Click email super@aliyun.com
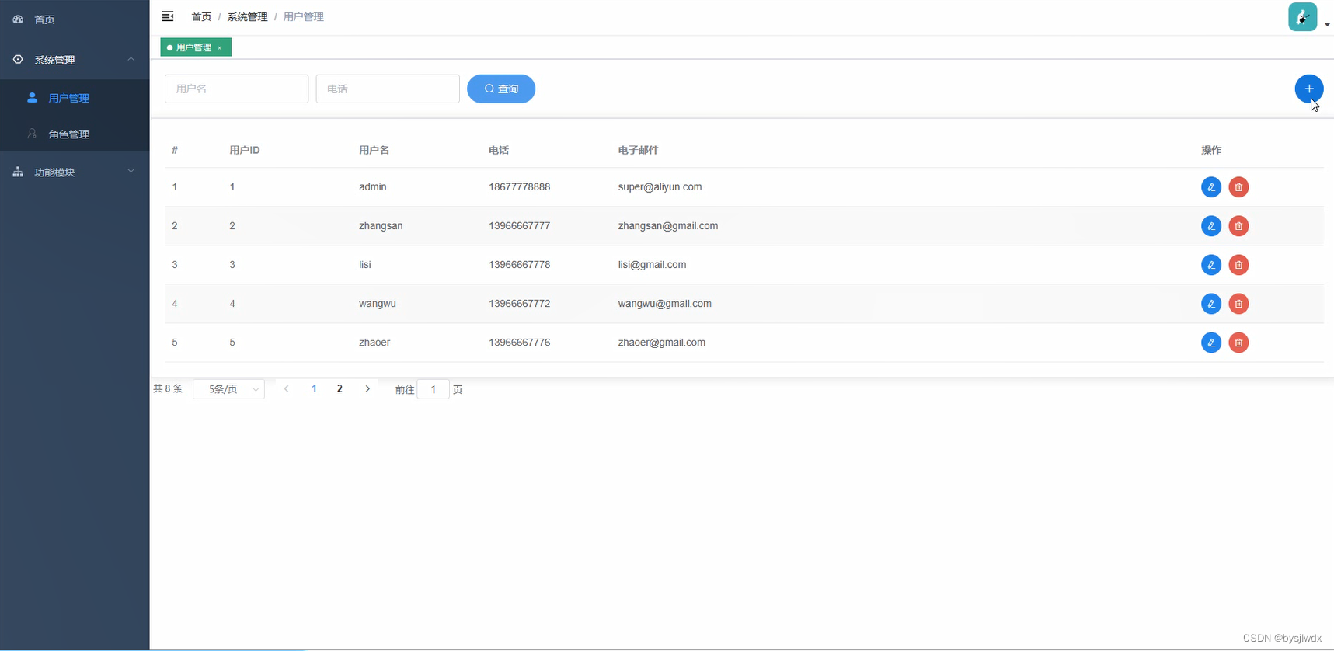 point(660,187)
